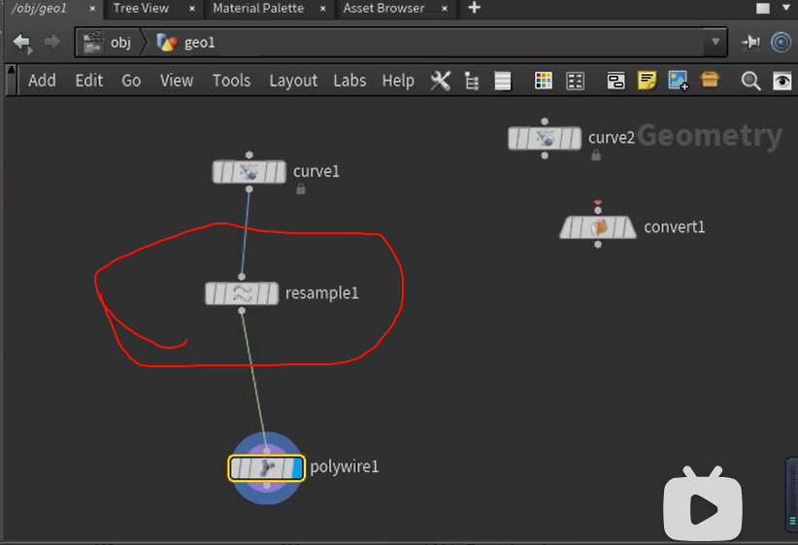Viewport: 798px width, 545px height.
Task: Open the Material Palette tab
Action: (x=258, y=8)
